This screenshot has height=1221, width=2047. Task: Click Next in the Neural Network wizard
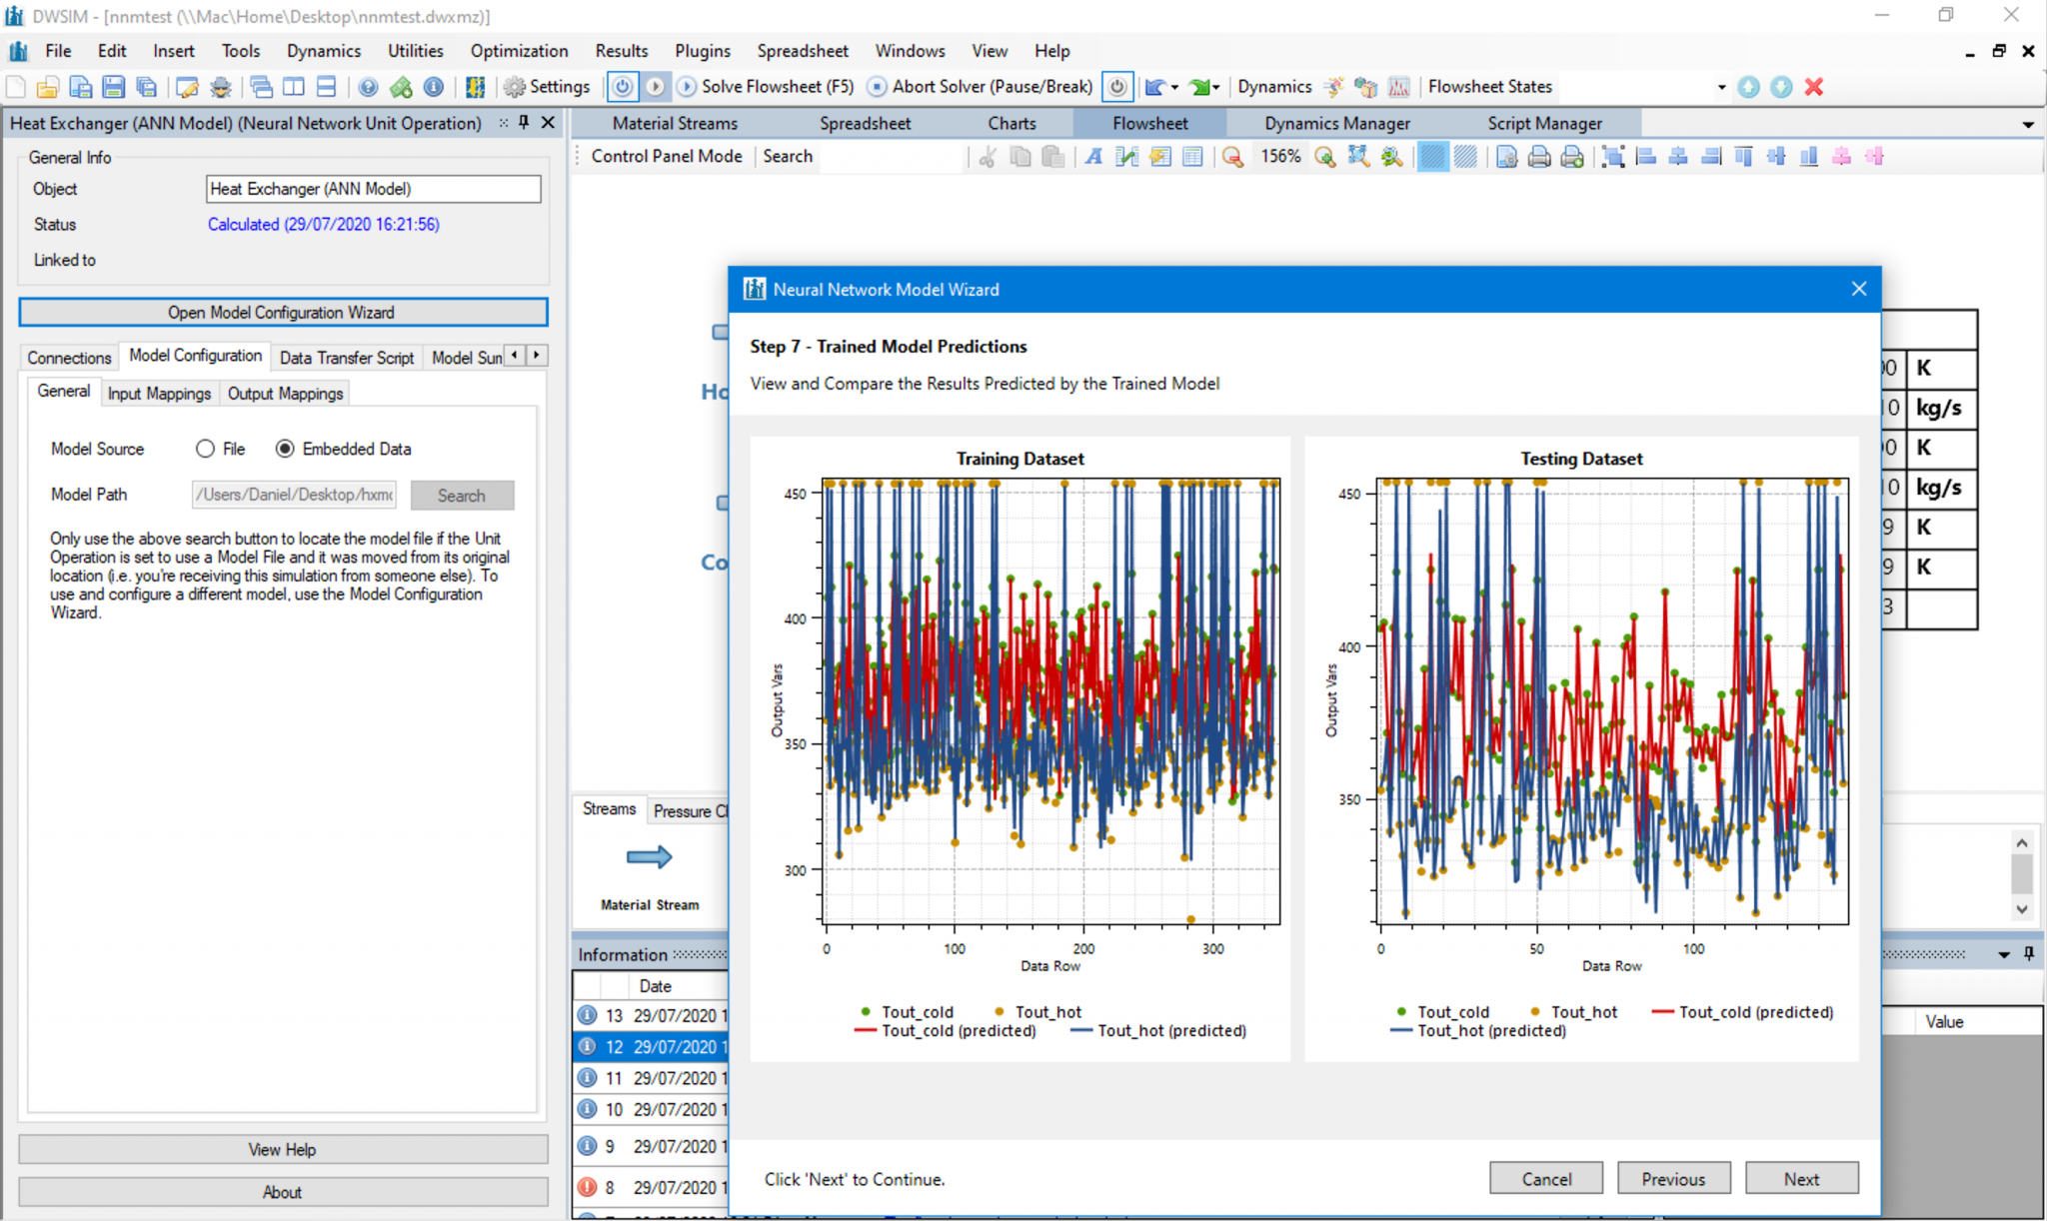pyautogui.click(x=1801, y=1178)
